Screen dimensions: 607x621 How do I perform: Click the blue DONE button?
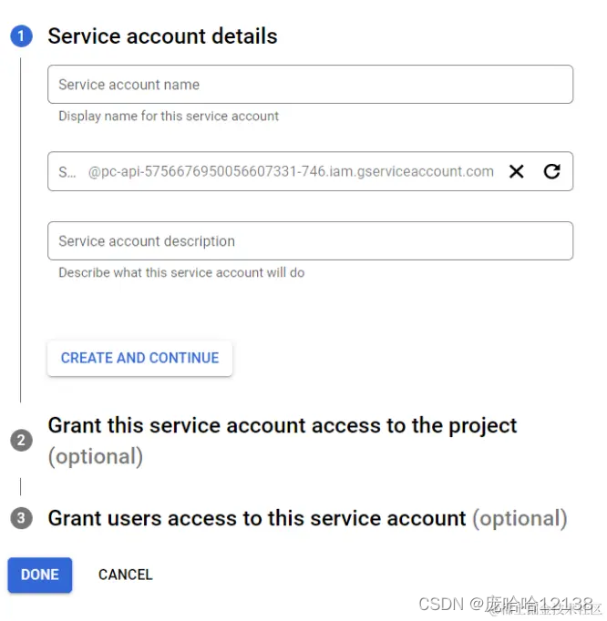click(39, 575)
